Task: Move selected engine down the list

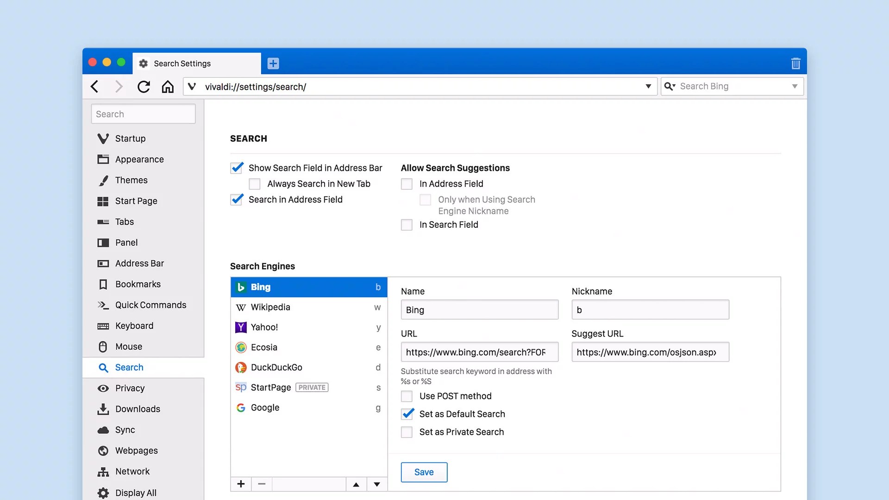Action: pyautogui.click(x=377, y=484)
